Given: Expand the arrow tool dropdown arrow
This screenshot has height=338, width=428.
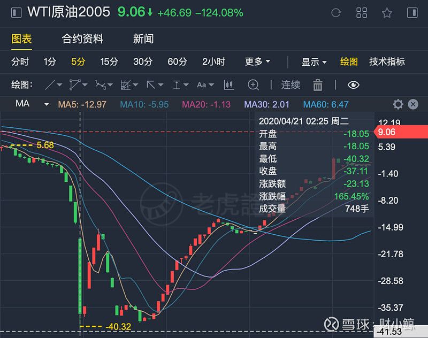Looking at the screenshot, I should pyautogui.click(x=161, y=85).
